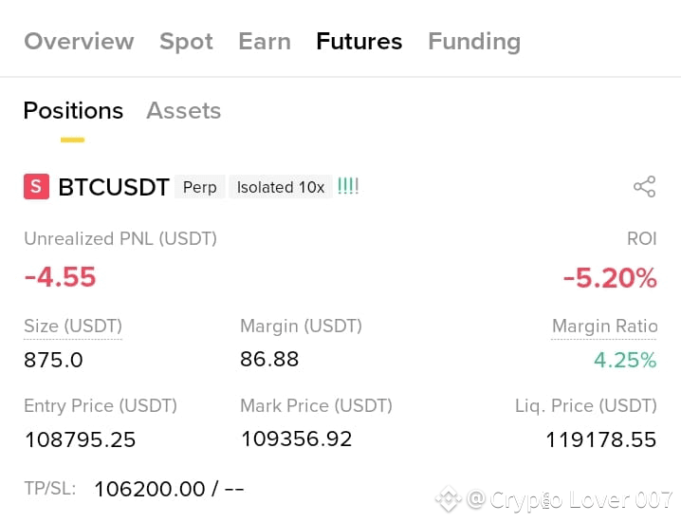Tap the Isolated 10x leverage badge
Screen dimensions: 681x523
(281, 187)
